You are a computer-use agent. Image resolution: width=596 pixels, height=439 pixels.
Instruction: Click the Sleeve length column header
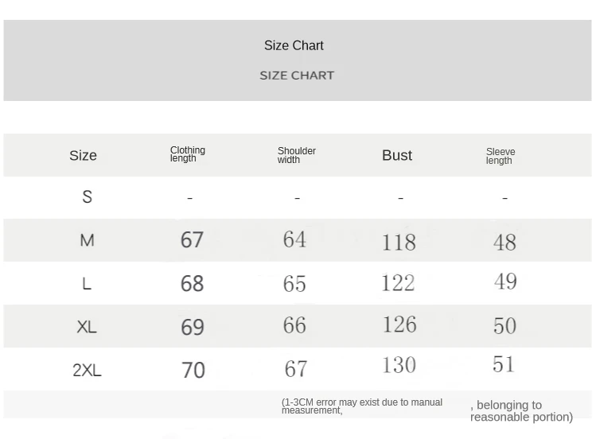501,156
